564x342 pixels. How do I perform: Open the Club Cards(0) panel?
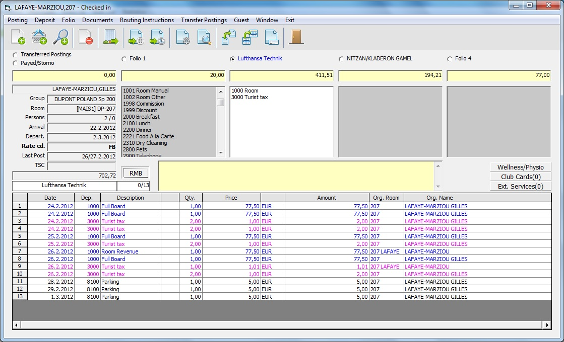(520, 176)
